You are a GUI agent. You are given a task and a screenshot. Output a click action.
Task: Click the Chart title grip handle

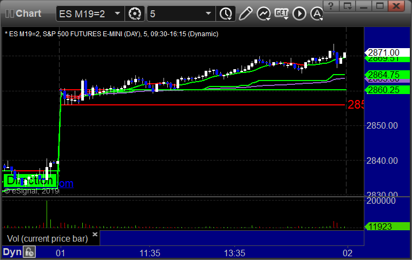click(x=9, y=14)
